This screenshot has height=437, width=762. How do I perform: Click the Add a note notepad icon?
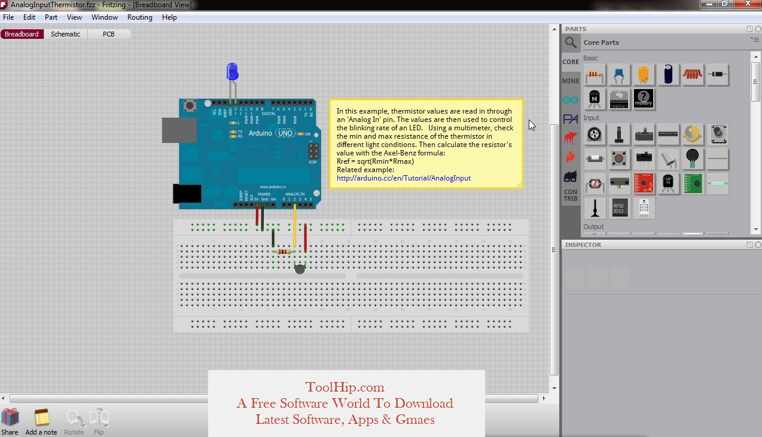click(41, 417)
